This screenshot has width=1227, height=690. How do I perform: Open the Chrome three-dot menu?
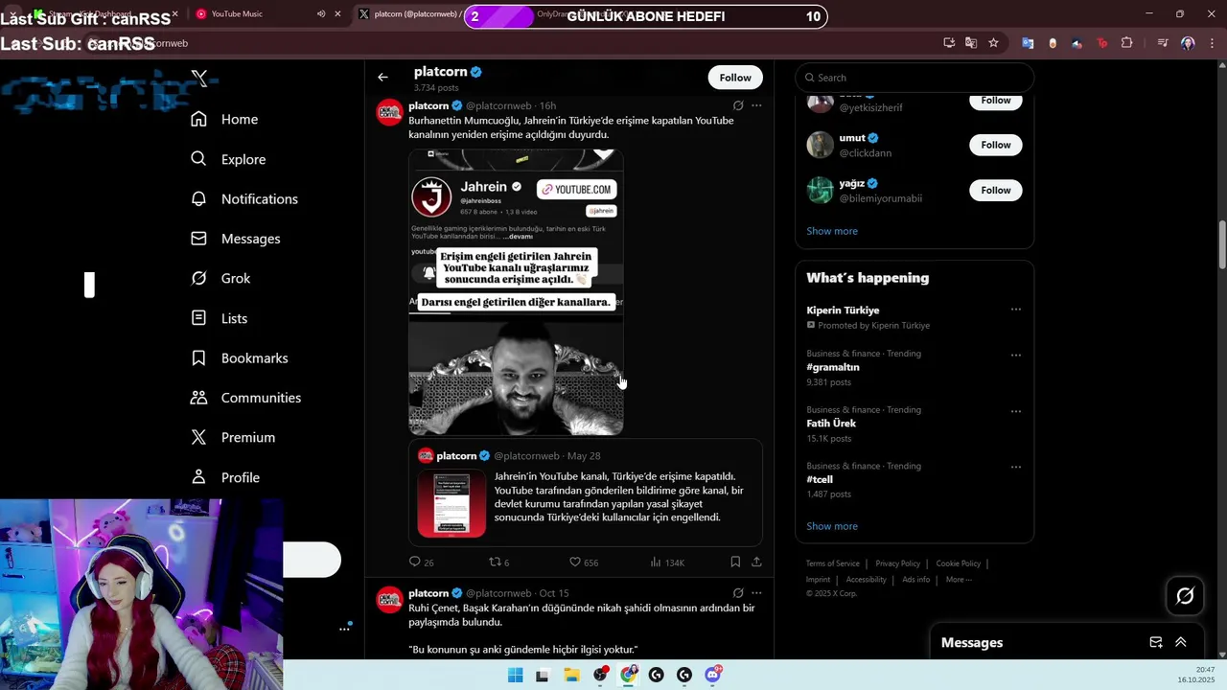tap(1212, 43)
